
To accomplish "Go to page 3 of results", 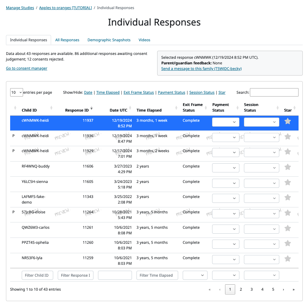I will [251, 289].
